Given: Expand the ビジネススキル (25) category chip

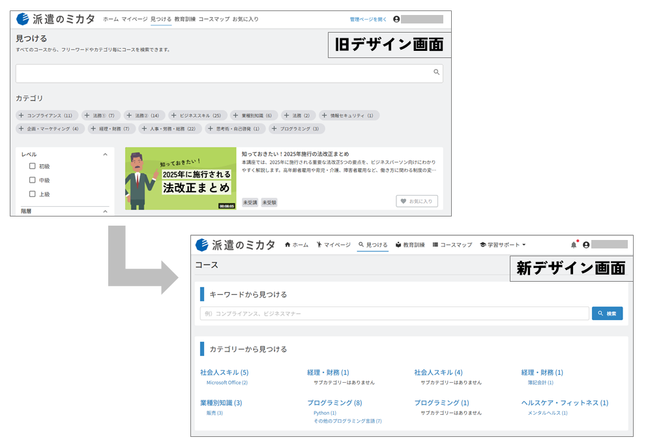Looking at the screenshot, I should pyautogui.click(x=198, y=115).
